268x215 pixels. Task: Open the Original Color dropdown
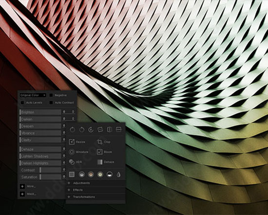tap(33, 95)
